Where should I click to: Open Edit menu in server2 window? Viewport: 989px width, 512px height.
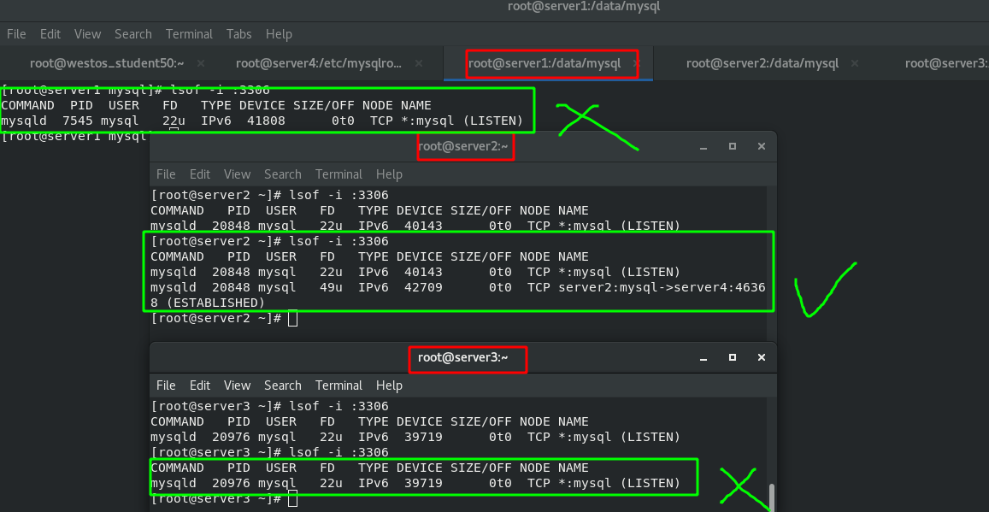(199, 174)
